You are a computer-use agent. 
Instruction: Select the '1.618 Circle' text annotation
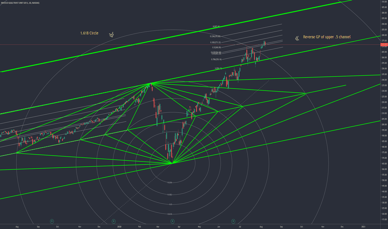coord(90,33)
